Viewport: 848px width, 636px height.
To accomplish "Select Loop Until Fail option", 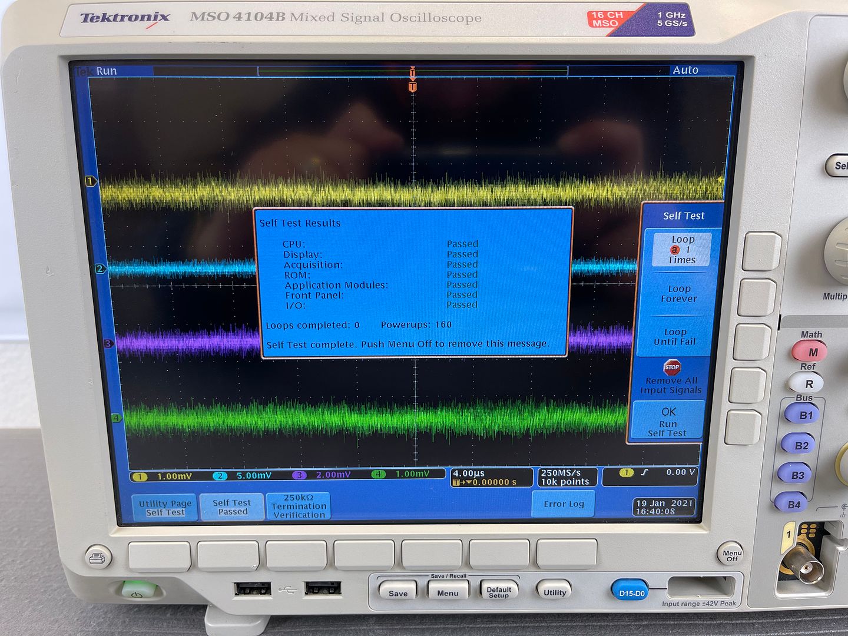I will click(x=675, y=337).
